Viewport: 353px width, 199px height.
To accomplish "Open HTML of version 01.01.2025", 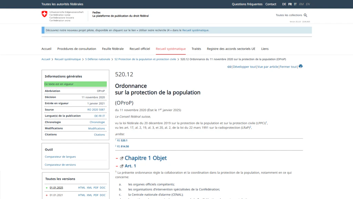I will pos(81,188).
